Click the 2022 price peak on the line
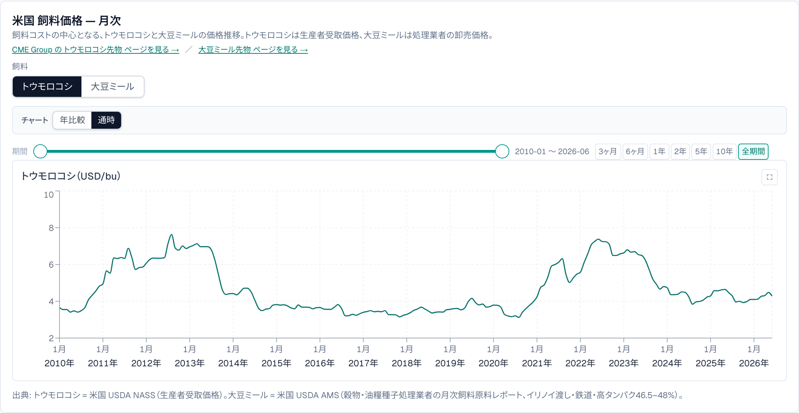 [x=599, y=239]
